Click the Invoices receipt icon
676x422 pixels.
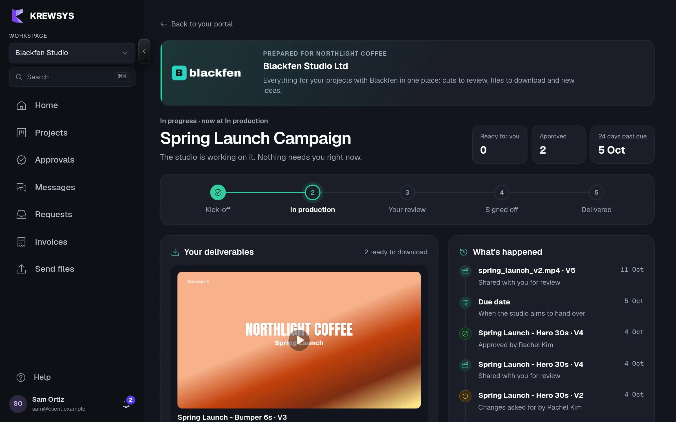tap(21, 242)
